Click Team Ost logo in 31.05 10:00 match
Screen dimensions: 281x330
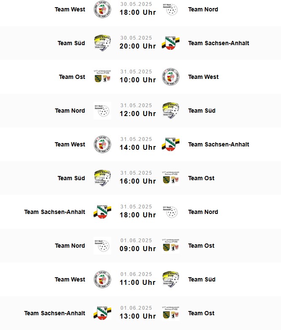pos(102,77)
